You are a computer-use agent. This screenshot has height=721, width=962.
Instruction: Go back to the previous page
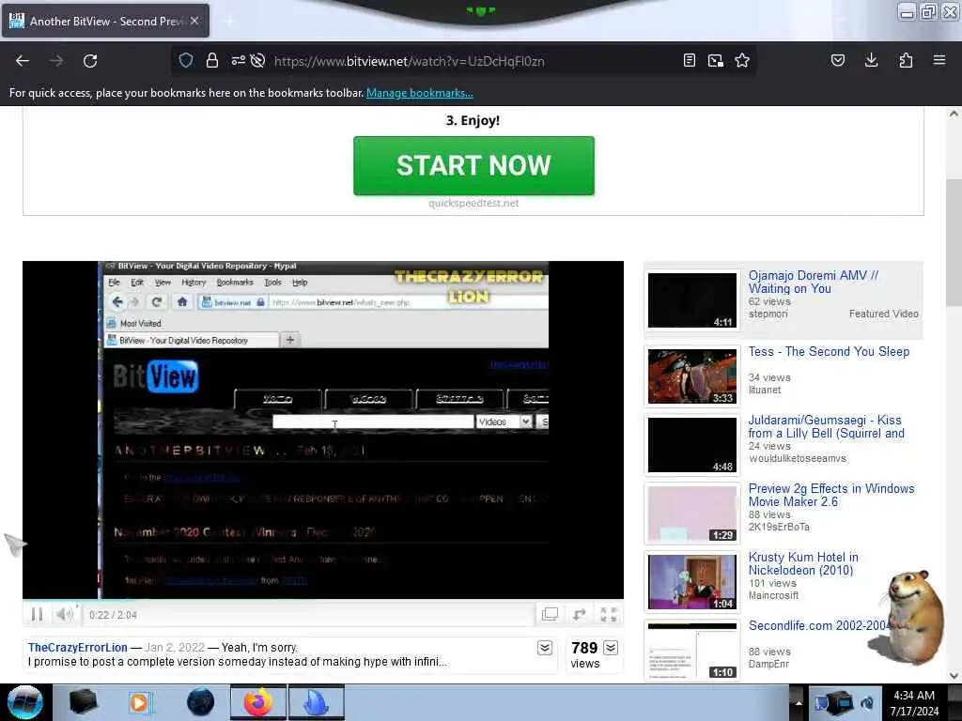pos(23,61)
